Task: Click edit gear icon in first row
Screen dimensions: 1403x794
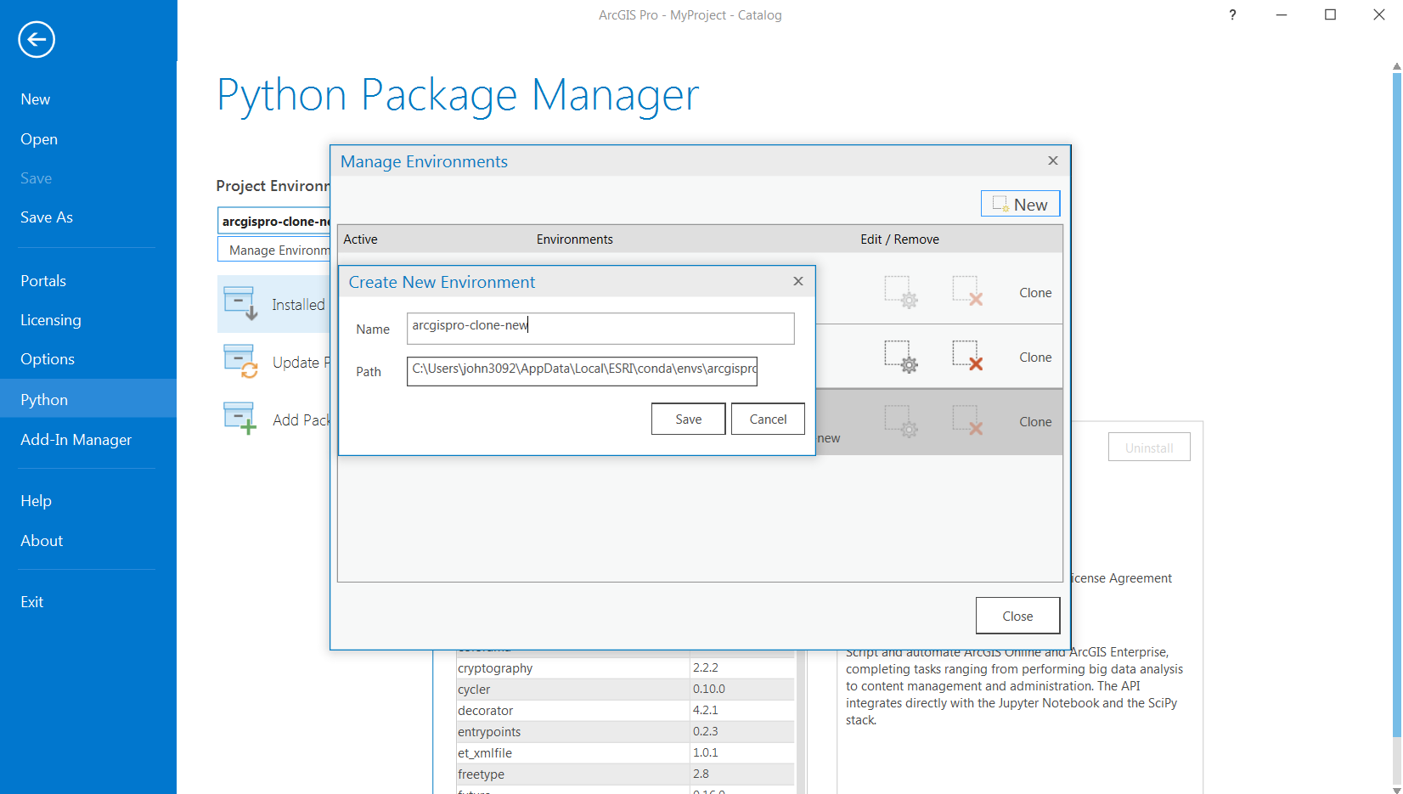Action: [x=901, y=291]
